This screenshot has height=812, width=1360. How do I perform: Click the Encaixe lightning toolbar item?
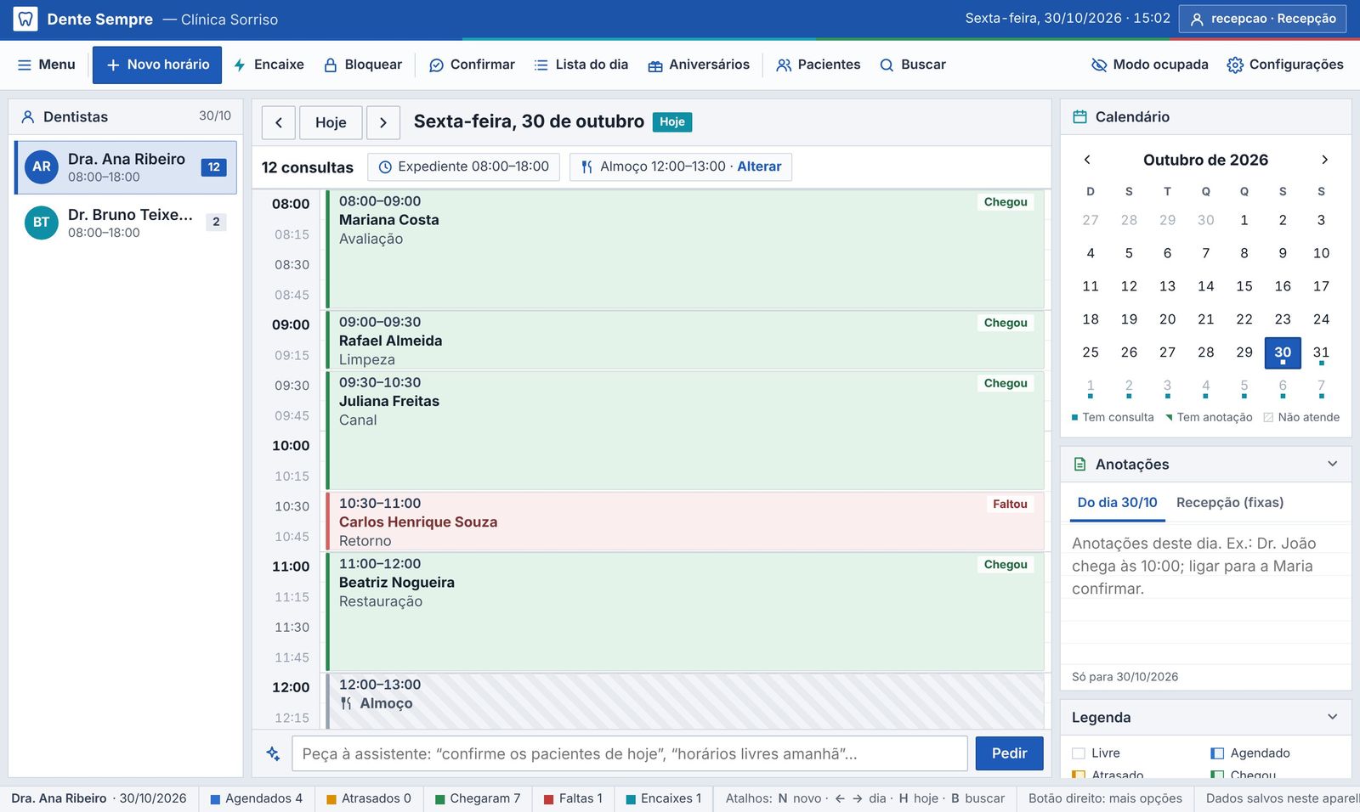click(x=269, y=65)
